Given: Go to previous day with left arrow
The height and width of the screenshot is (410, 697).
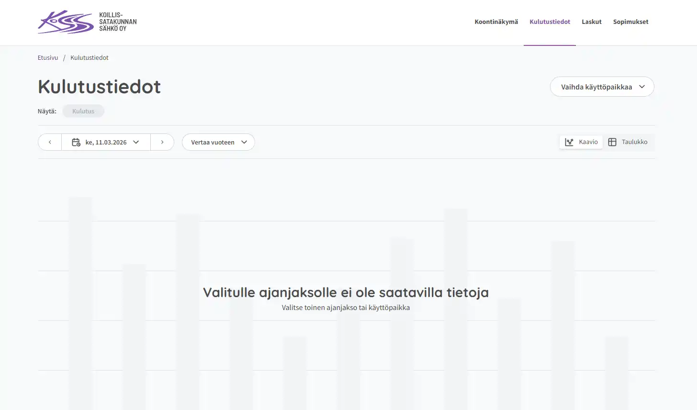Looking at the screenshot, I should 50,142.
